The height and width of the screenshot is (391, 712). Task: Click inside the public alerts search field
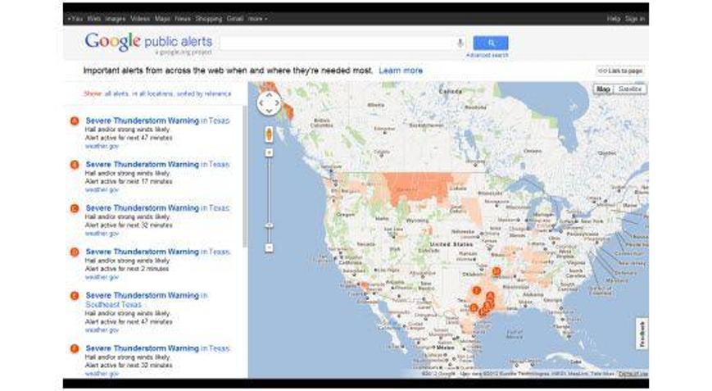click(336, 43)
